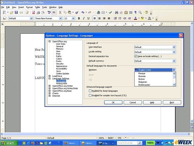Open Page Preview
This screenshot has height=146, width=194.
43,12
